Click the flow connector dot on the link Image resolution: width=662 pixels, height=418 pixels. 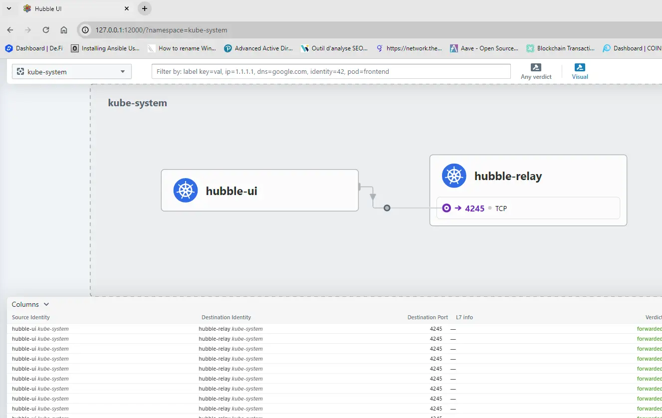coord(387,208)
